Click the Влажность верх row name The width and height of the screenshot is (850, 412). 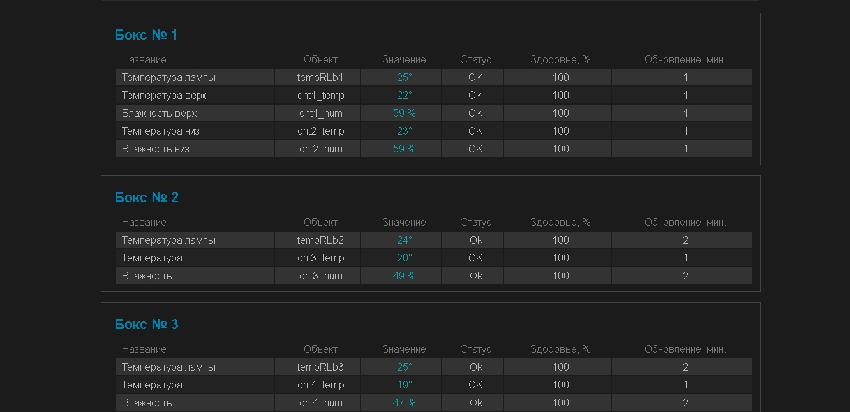pyautogui.click(x=160, y=114)
